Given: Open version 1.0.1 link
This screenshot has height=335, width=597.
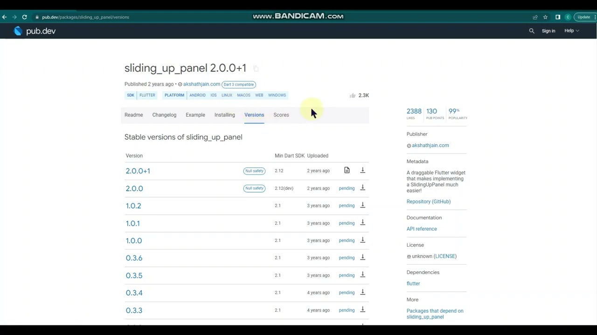Looking at the screenshot, I should (133, 223).
